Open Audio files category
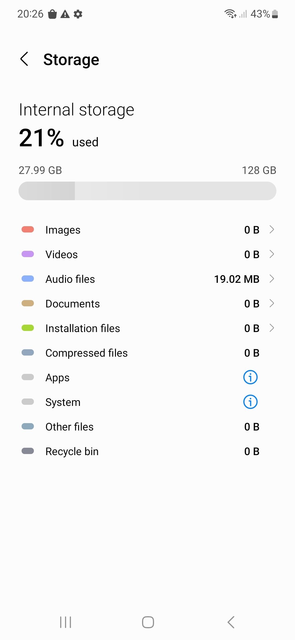Viewport: 295px width, 640px height. pos(147,279)
